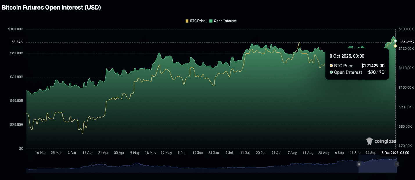The width and height of the screenshot is (415, 180).
Task: Click the yellow BTC Price legend swatch
Action: coord(187,21)
